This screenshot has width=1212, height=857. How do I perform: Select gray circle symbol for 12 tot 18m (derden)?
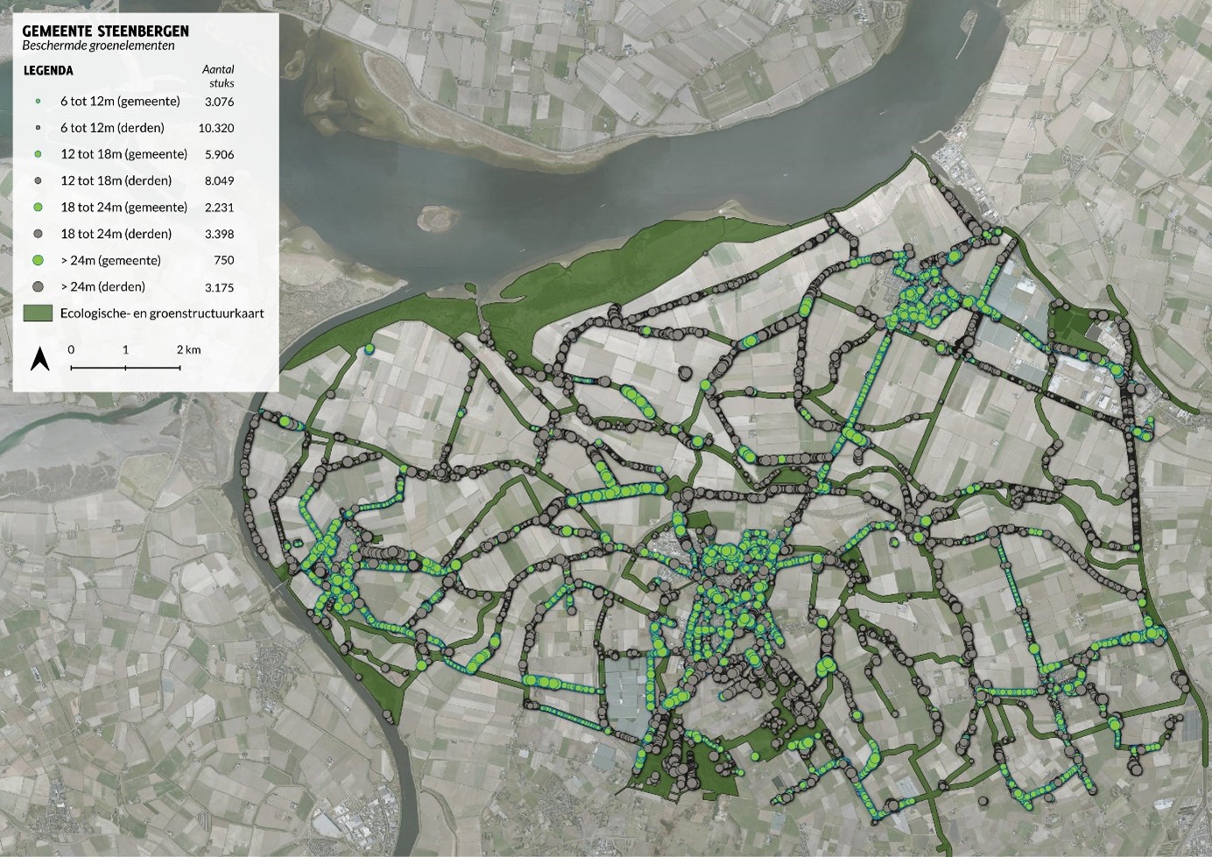click(38, 181)
